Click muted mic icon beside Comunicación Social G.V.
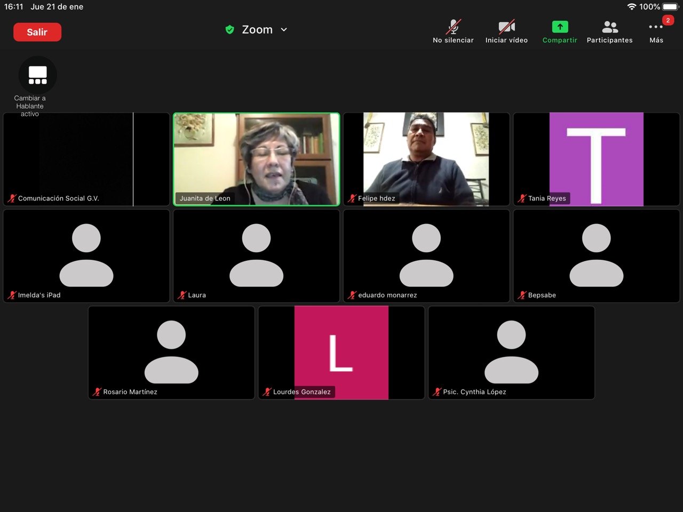The width and height of the screenshot is (683, 512). point(12,198)
